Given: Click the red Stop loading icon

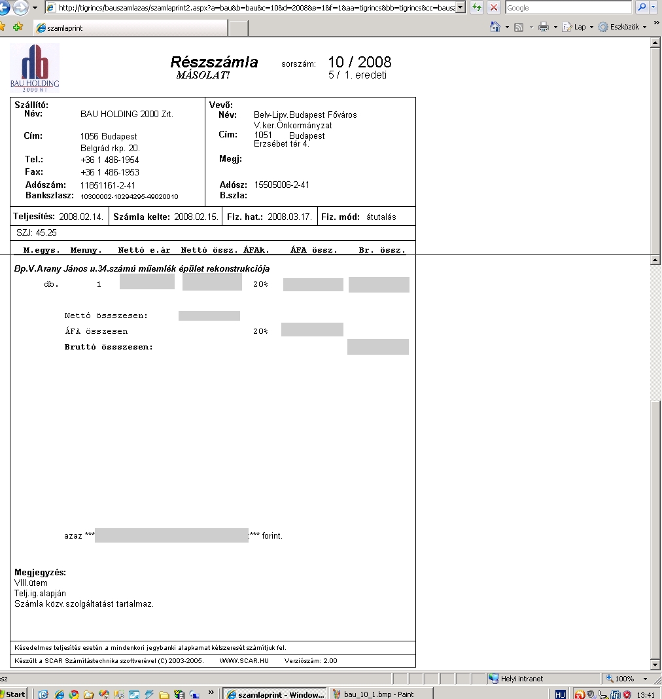Looking at the screenshot, I should click(494, 7).
